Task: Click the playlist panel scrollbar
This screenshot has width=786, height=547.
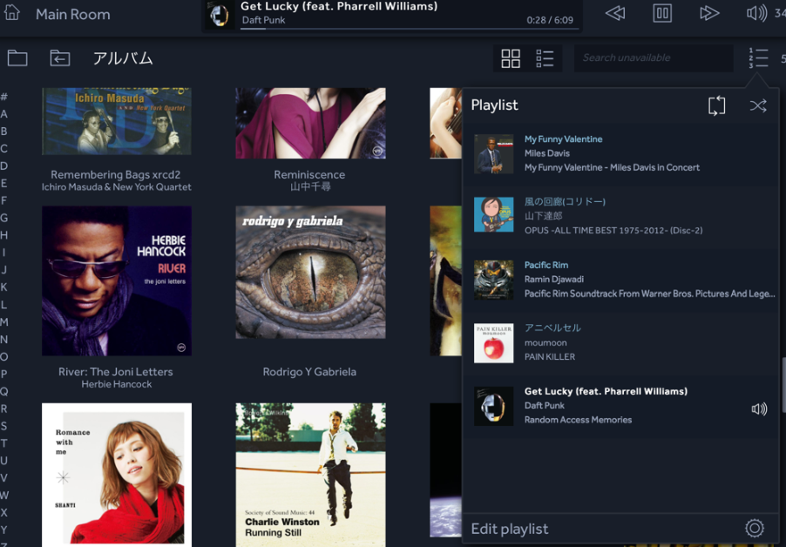Action: (x=783, y=385)
